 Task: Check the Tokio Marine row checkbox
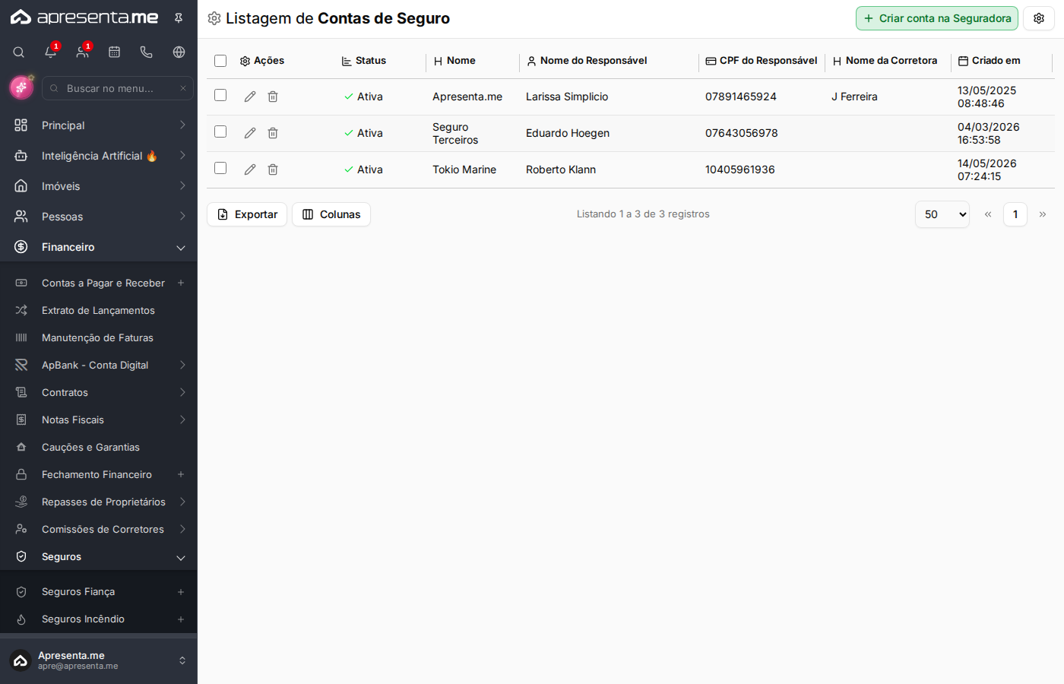(x=220, y=168)
